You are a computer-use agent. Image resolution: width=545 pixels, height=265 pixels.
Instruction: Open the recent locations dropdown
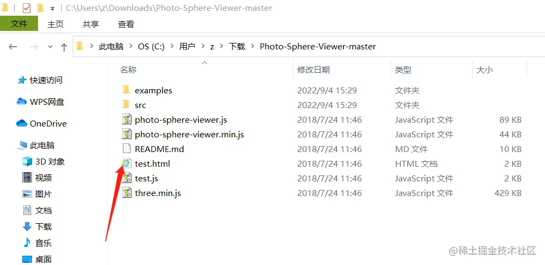tap(50, 47)
